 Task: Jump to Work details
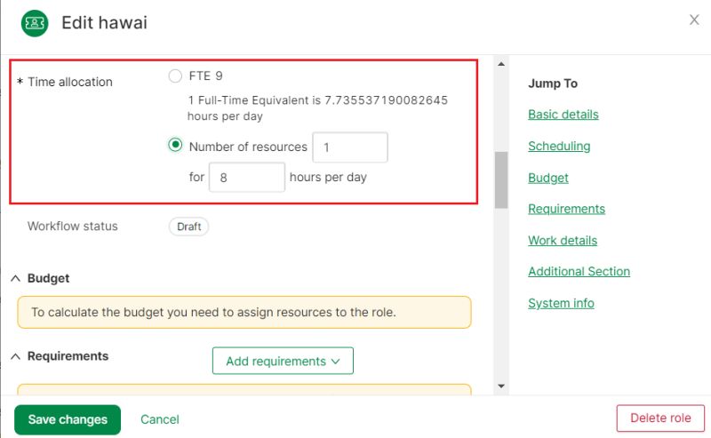[563, 240]
